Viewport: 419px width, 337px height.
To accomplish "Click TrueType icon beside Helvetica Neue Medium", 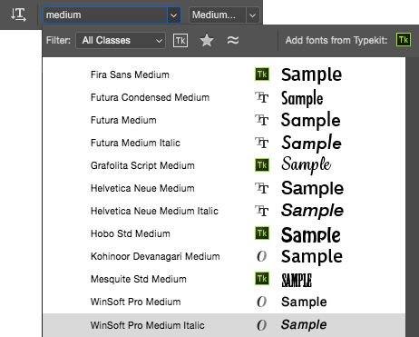I will coord(262,188).
